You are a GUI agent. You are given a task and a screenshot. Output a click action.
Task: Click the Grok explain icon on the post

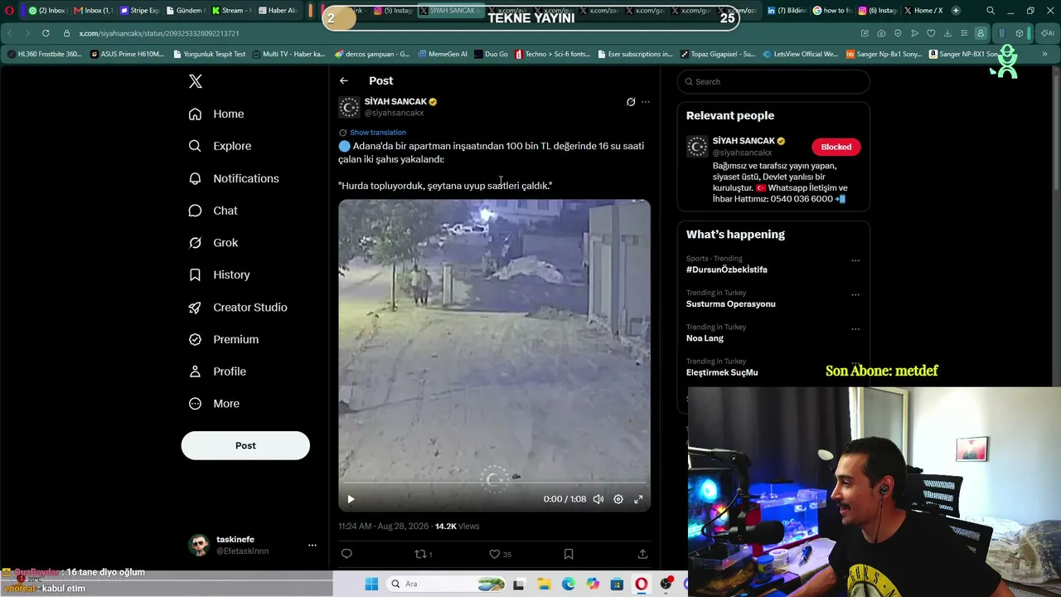[x=631, y=102]
